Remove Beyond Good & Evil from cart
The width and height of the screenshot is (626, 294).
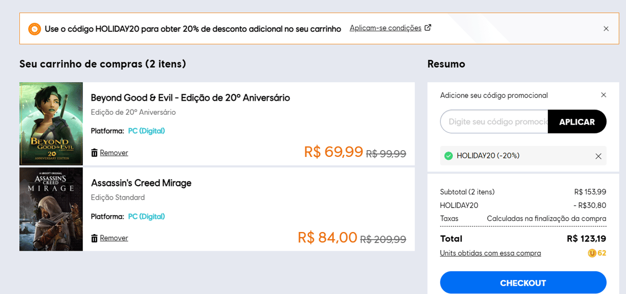pyautogui.click(x=114, y=153)
